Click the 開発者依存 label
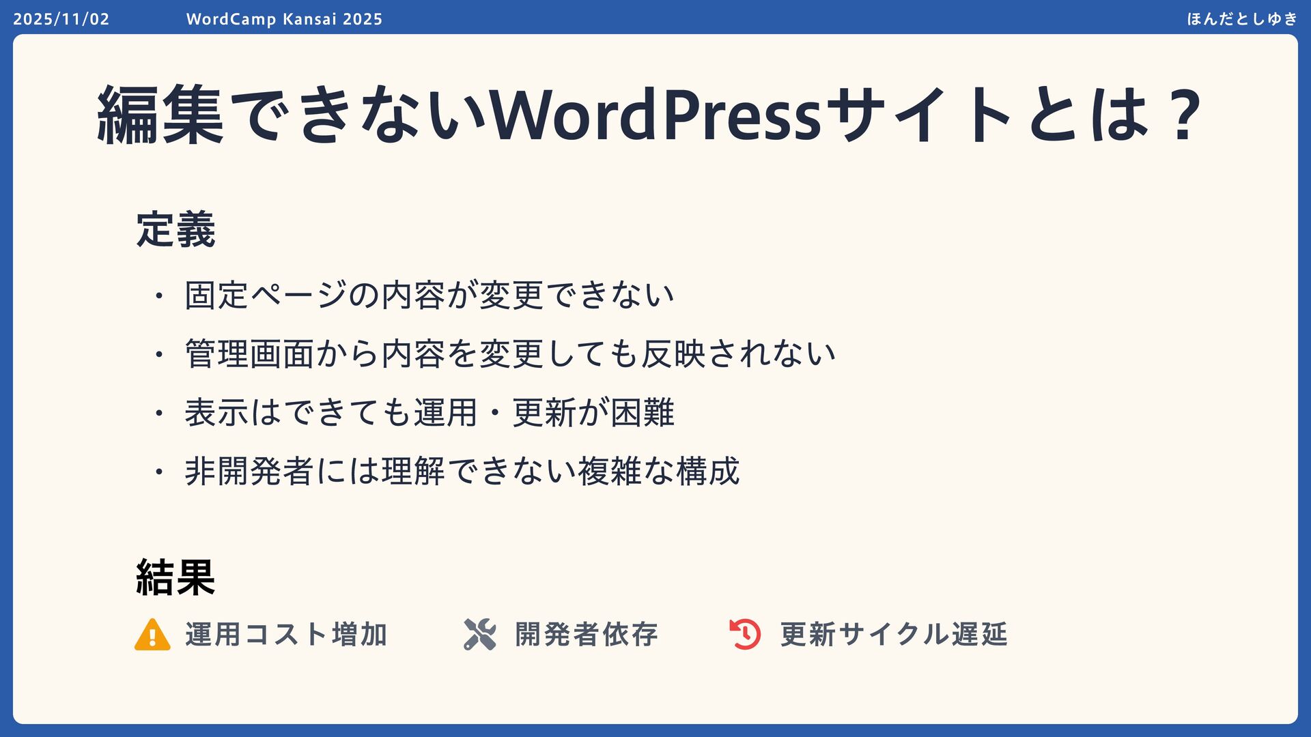This screenshot has width=1311, height=737. (587, 635)
